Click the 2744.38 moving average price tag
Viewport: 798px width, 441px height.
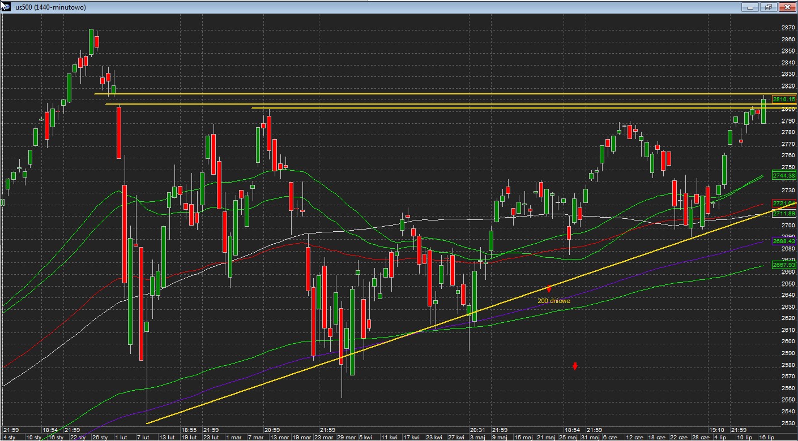784,176
